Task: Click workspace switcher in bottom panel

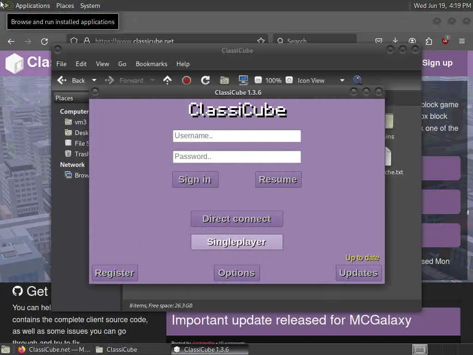Action: pyautogui.click(x=419, y=349)
